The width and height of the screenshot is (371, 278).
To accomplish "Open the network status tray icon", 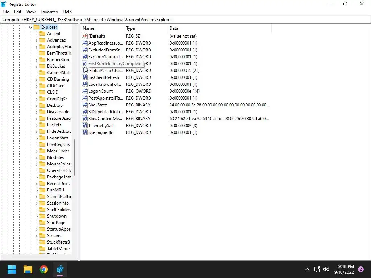I will pos(317,269).
